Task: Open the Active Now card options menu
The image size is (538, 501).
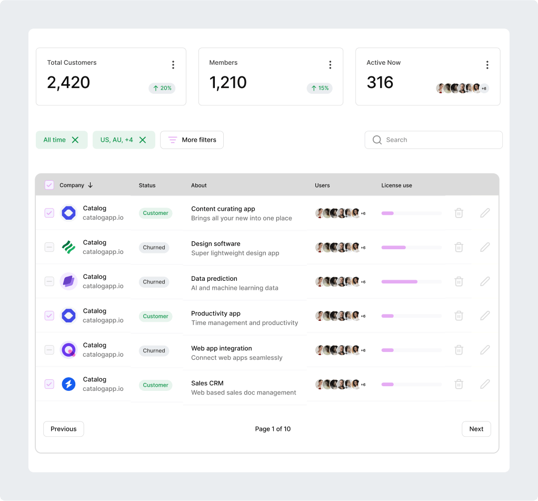Action: click(487, 65)
